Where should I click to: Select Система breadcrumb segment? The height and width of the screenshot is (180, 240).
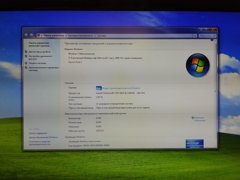pos(101,36)
